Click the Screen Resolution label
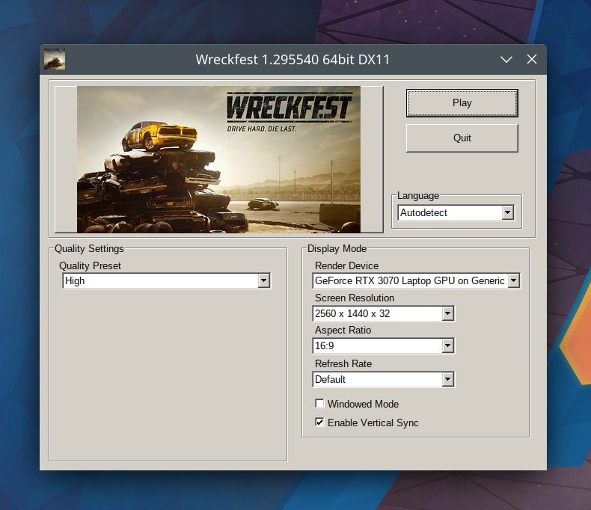 (355, 298)
